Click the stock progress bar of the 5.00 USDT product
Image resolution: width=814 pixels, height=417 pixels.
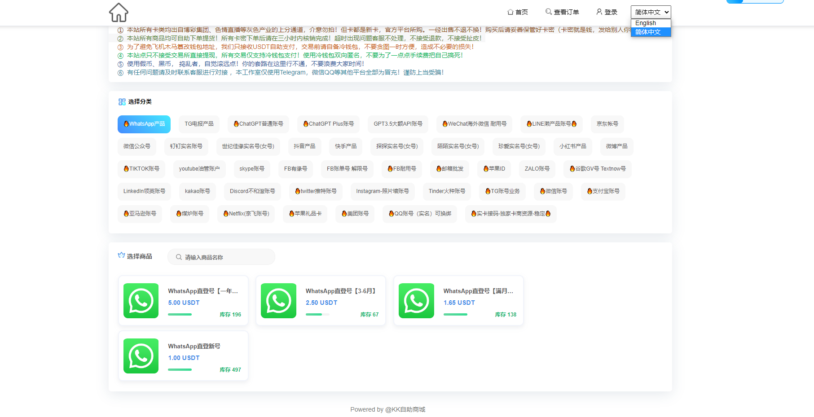pos(180,315)
